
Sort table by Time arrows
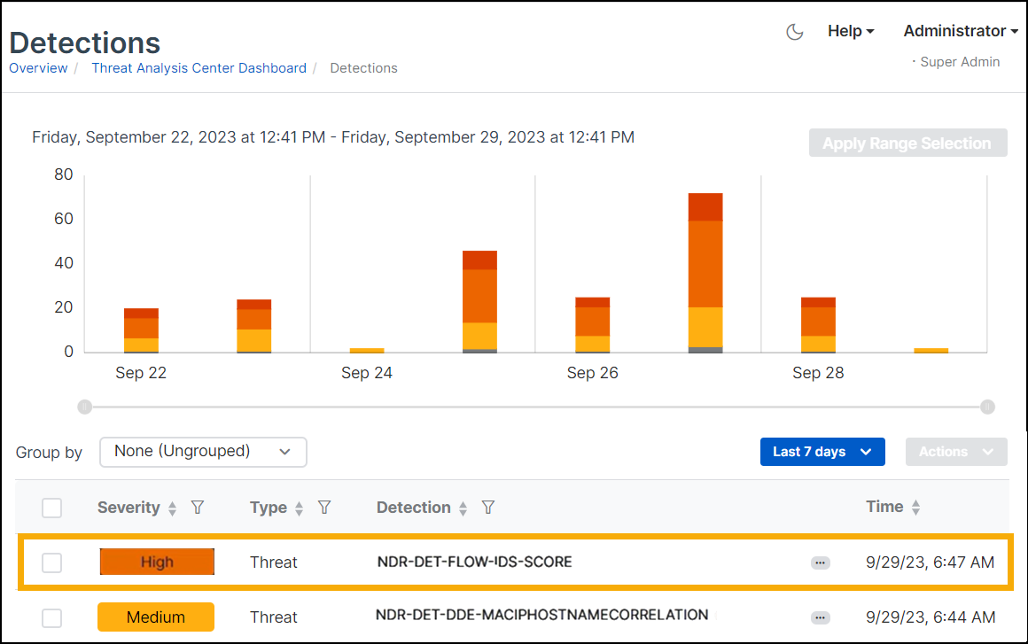click(915, 508)
